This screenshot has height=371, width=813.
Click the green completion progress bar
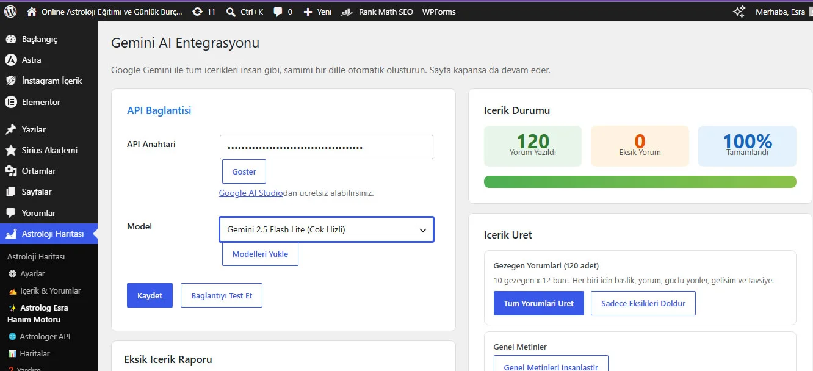tap(640, 182)
